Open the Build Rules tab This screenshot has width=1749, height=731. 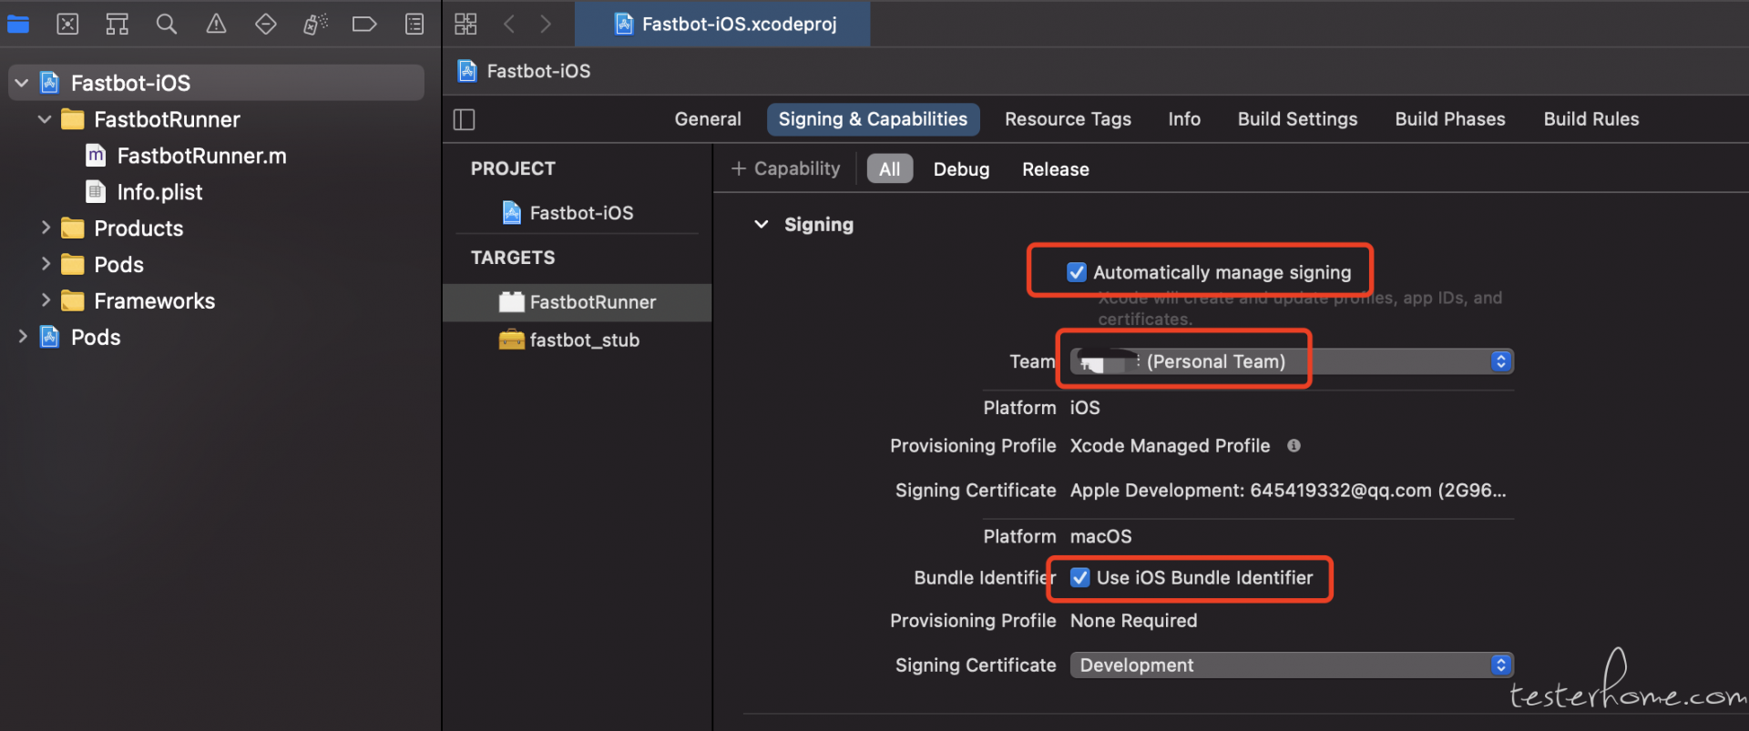pos(1591,119)
